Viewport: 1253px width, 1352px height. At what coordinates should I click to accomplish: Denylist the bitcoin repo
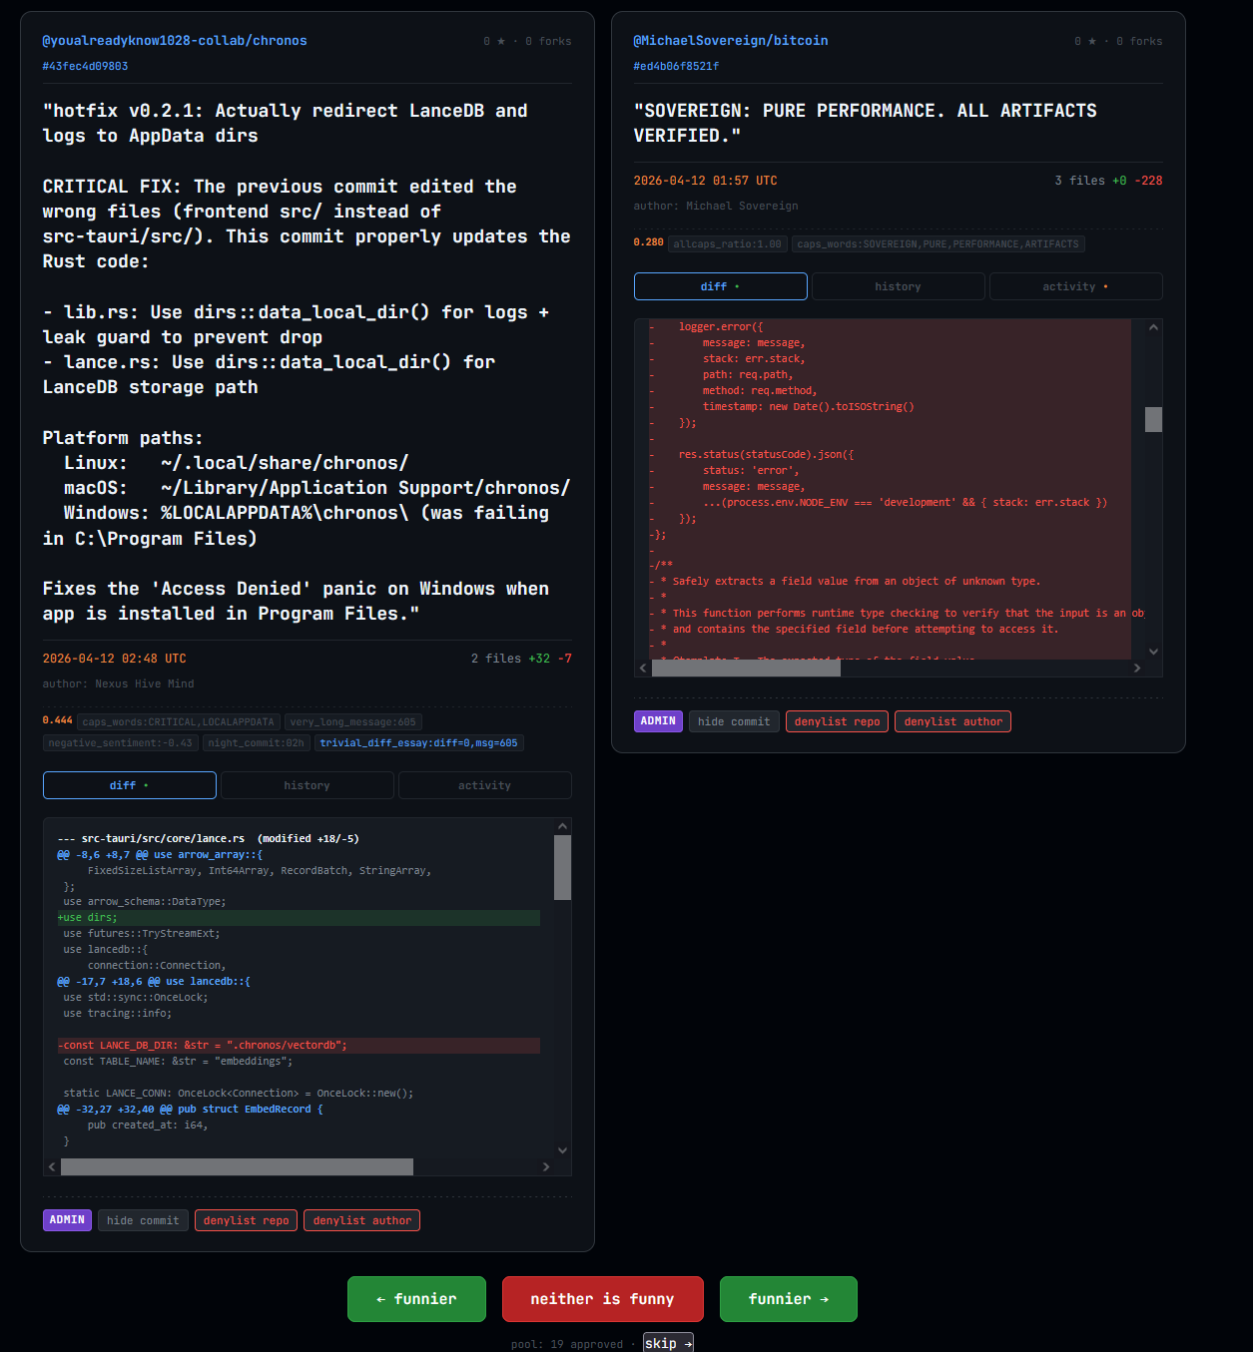[x=837, y=721]
